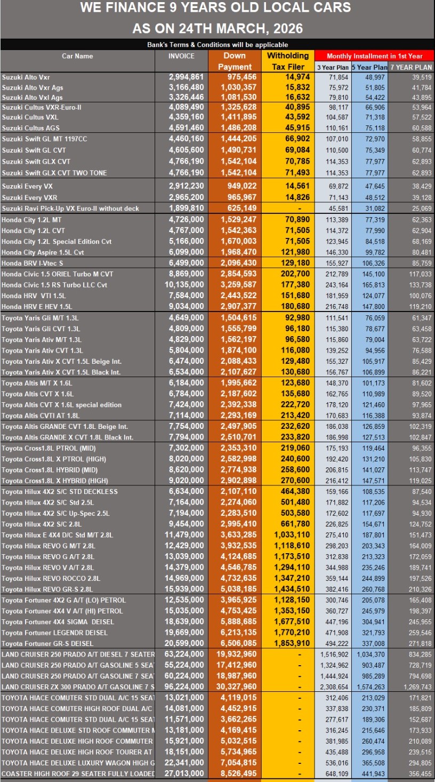The height and width of the screenshot is (782, 435).
Task: Click the orange Down Payment header
Action: point(235,61)
